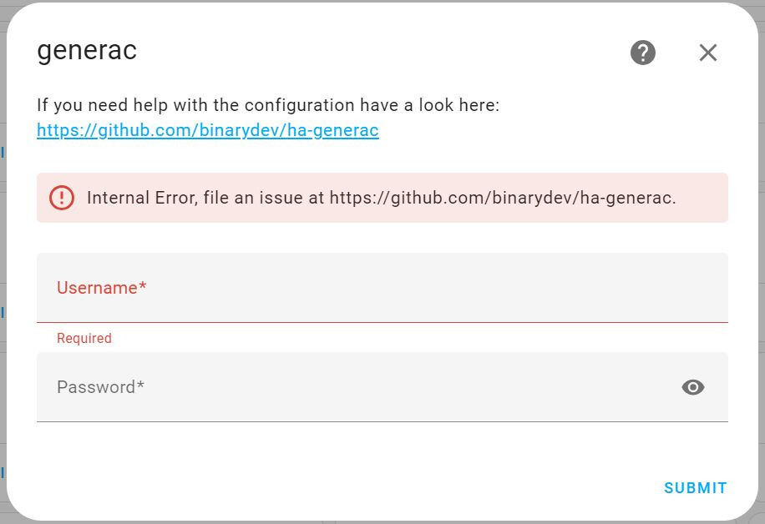Close the generac dialog with the X

click(707, 53)
